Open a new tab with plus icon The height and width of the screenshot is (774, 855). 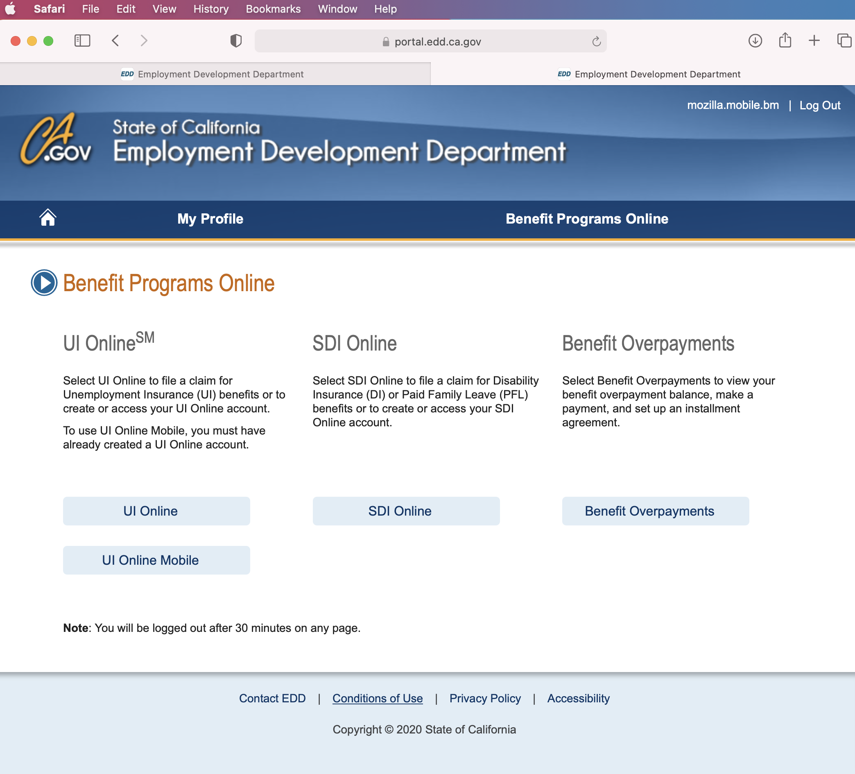(814, 41)
